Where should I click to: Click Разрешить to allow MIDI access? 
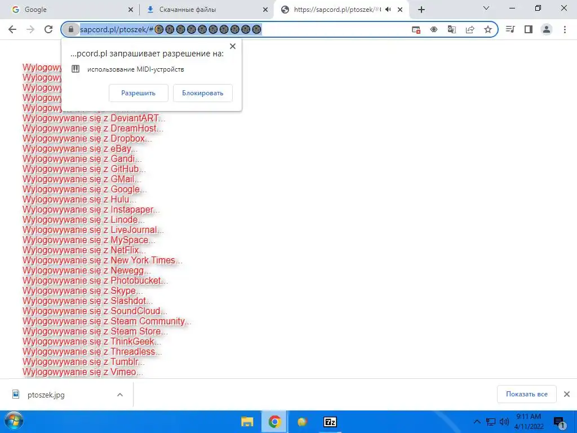click(139, 93)
